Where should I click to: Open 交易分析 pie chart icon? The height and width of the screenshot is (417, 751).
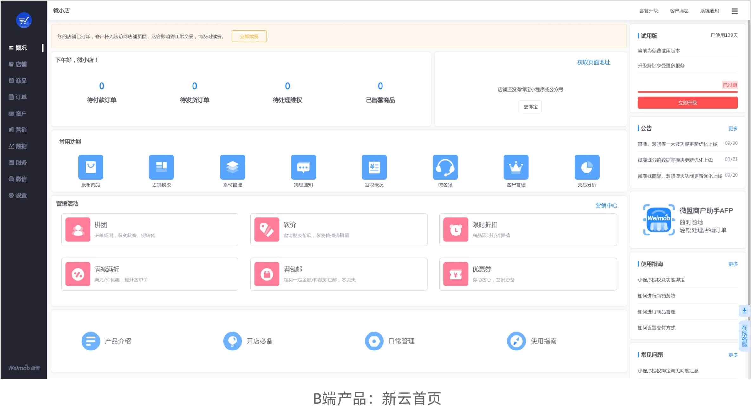[x=587, y=167]
